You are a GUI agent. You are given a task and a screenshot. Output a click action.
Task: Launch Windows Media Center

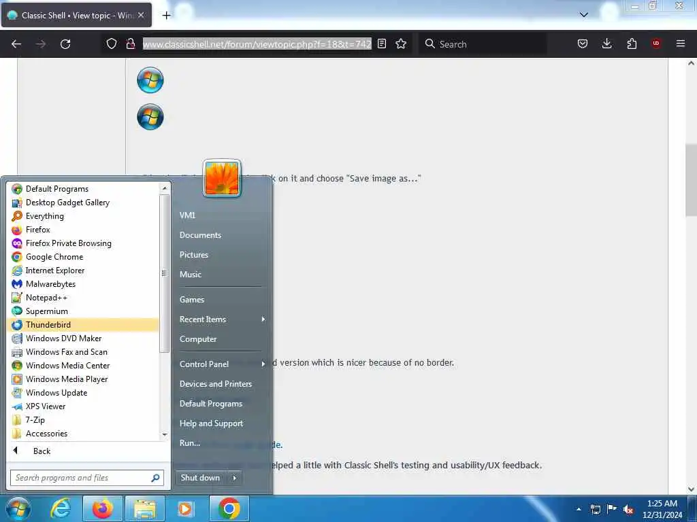[83, 365]
